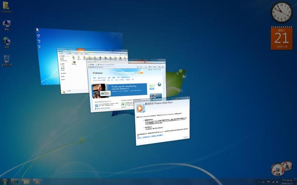Open the Wikipedia folder on desktop
The width and height of the screenshot is (297, 185).
tap(7, 7)
